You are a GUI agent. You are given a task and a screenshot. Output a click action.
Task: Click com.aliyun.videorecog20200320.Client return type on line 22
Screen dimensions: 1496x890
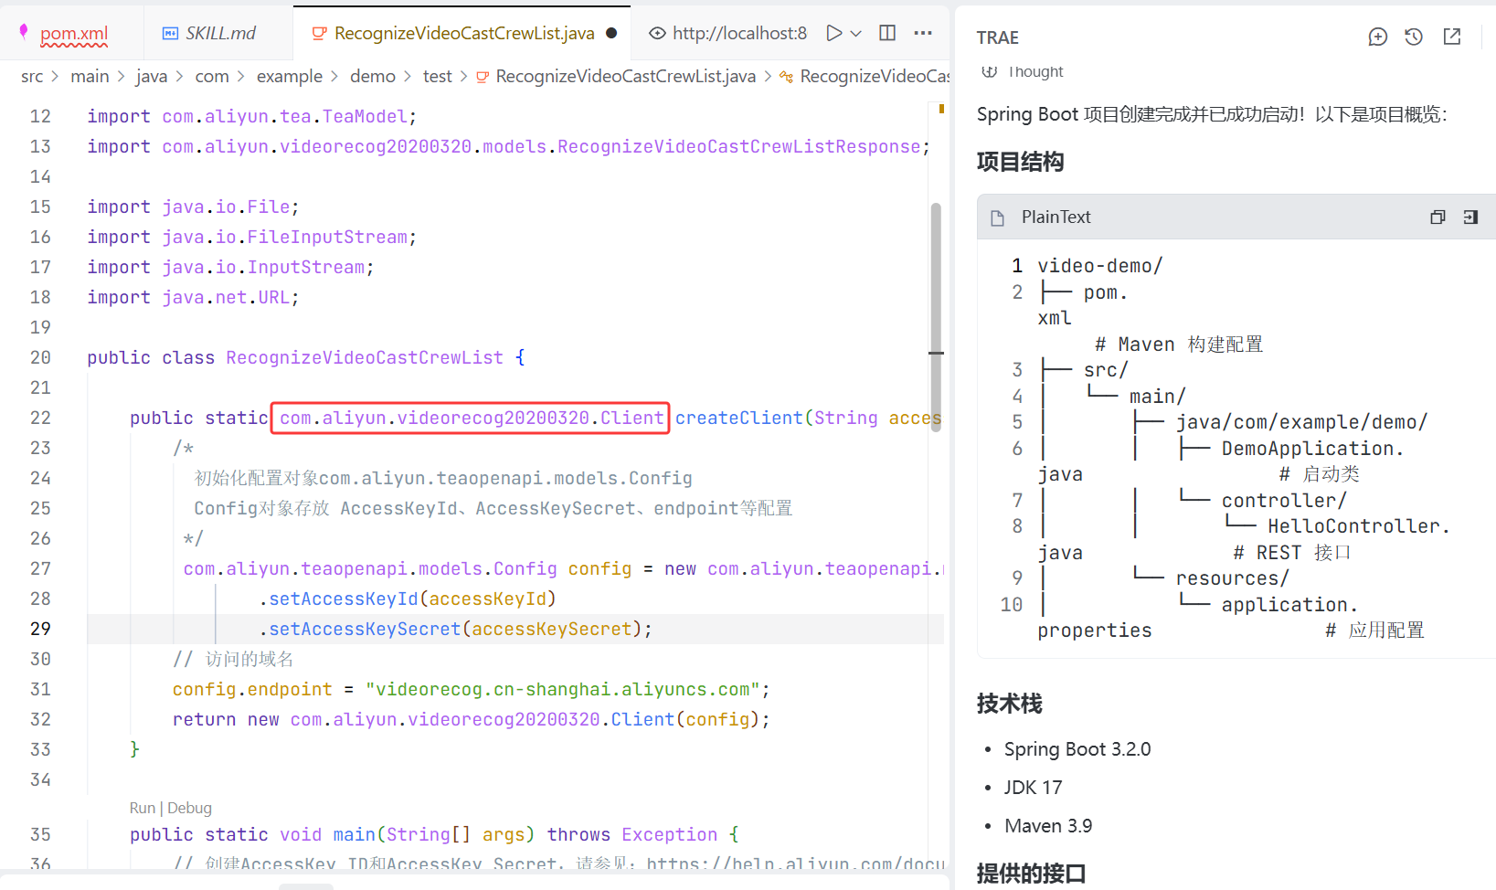472,418
